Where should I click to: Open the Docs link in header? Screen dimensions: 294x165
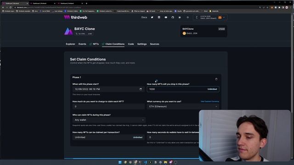[x=144, y=17]
